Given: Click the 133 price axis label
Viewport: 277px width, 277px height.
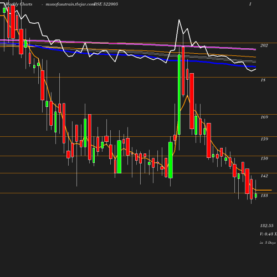Looking at the screenshot, I should tap(264, 196).
